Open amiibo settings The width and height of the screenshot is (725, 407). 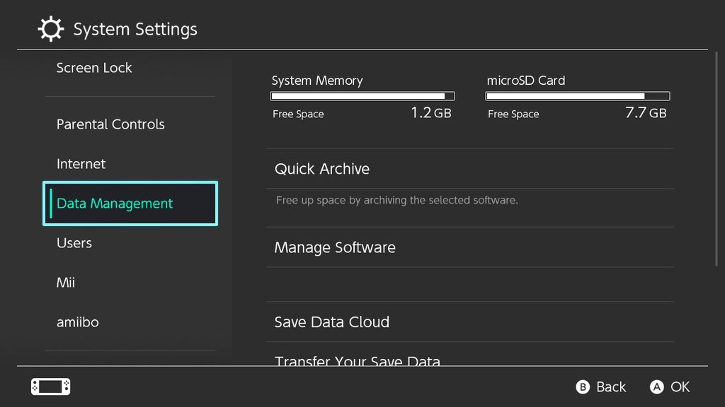tap(78, 322)
